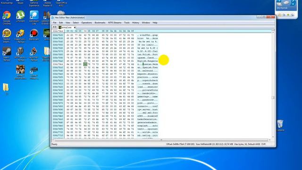Close the arma2.exe tab
The width and height of the screenshot is (302, 170).
click(75, 27)
